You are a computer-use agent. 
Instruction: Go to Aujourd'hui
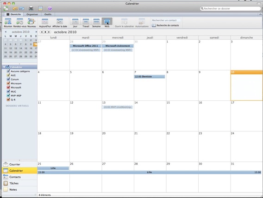pos(45,23)
